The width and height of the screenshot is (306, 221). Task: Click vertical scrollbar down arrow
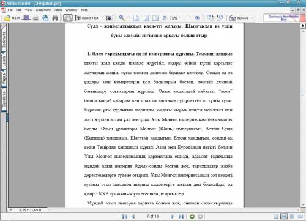tap(303, 204)
